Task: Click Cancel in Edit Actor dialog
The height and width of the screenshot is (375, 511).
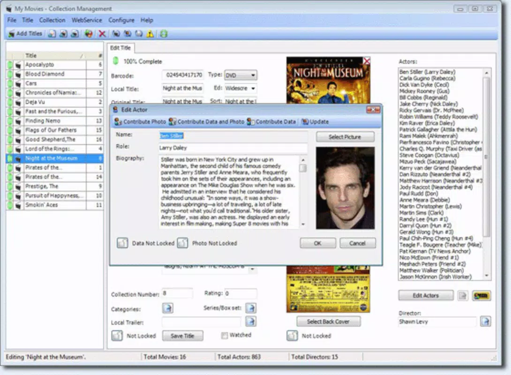Action: [357, 243]
